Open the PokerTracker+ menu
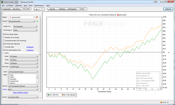The height and width of the screenshot is (105, 175). pyautogui.click(x=39, y=6)
